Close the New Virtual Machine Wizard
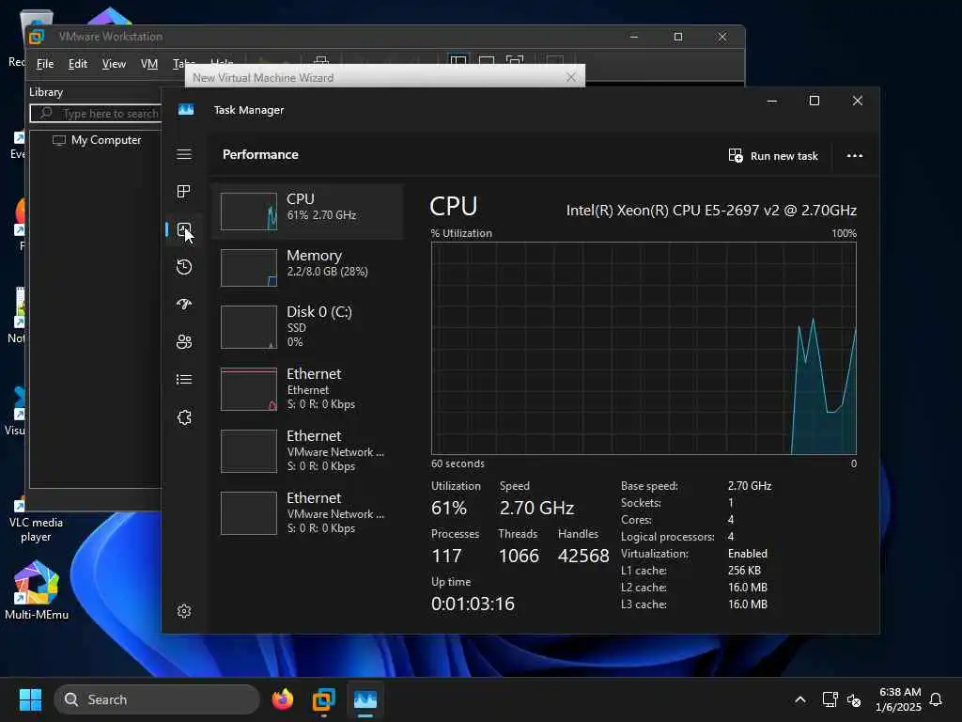 pos(570,77)
